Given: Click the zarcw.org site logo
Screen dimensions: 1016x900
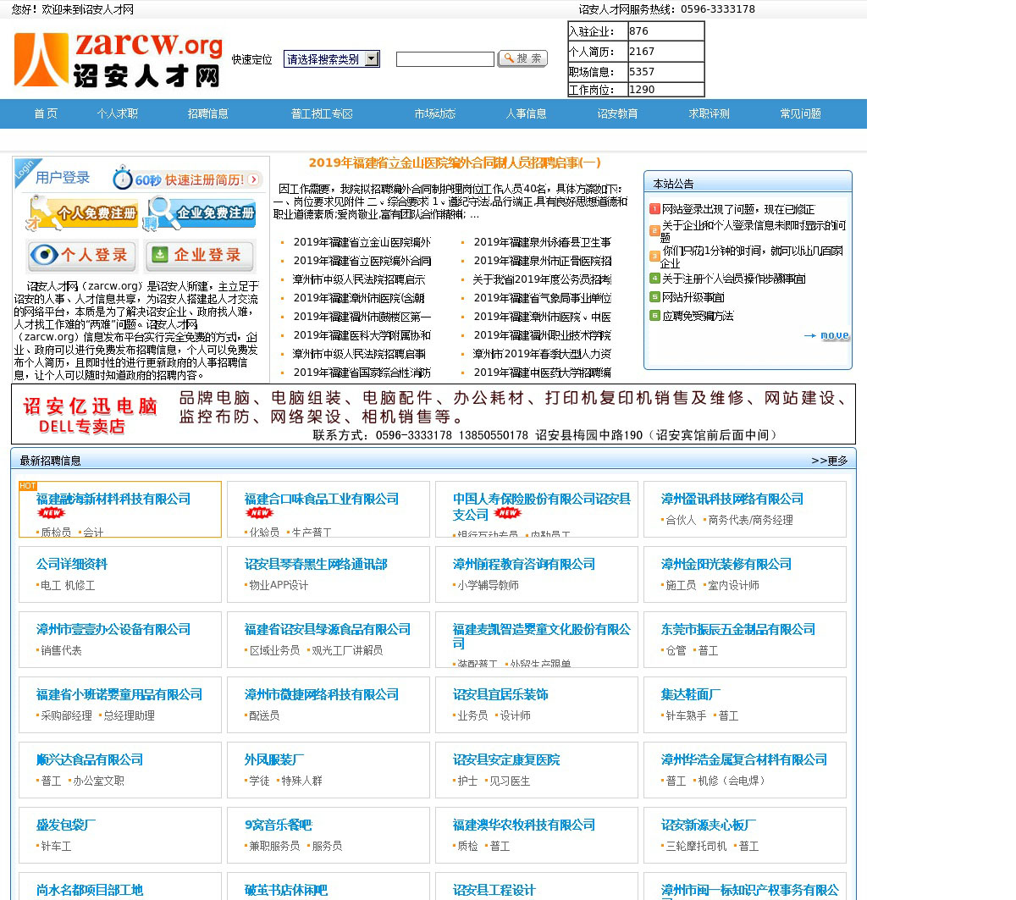Looking at the screenshot, I should [x=119, y=60].
